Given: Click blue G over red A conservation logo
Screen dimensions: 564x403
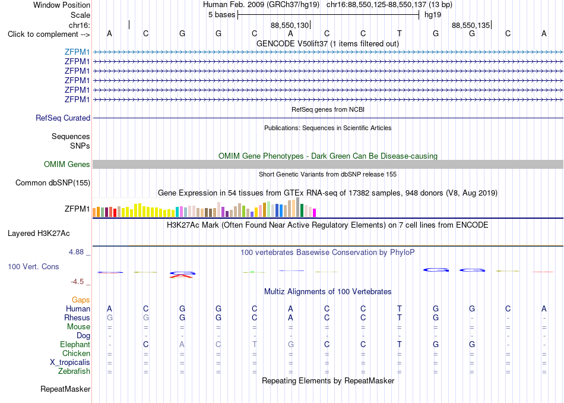Looking at the screenshot, I should pos(182,275).
